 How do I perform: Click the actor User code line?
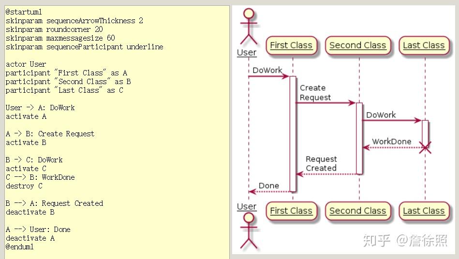point(26,64)
